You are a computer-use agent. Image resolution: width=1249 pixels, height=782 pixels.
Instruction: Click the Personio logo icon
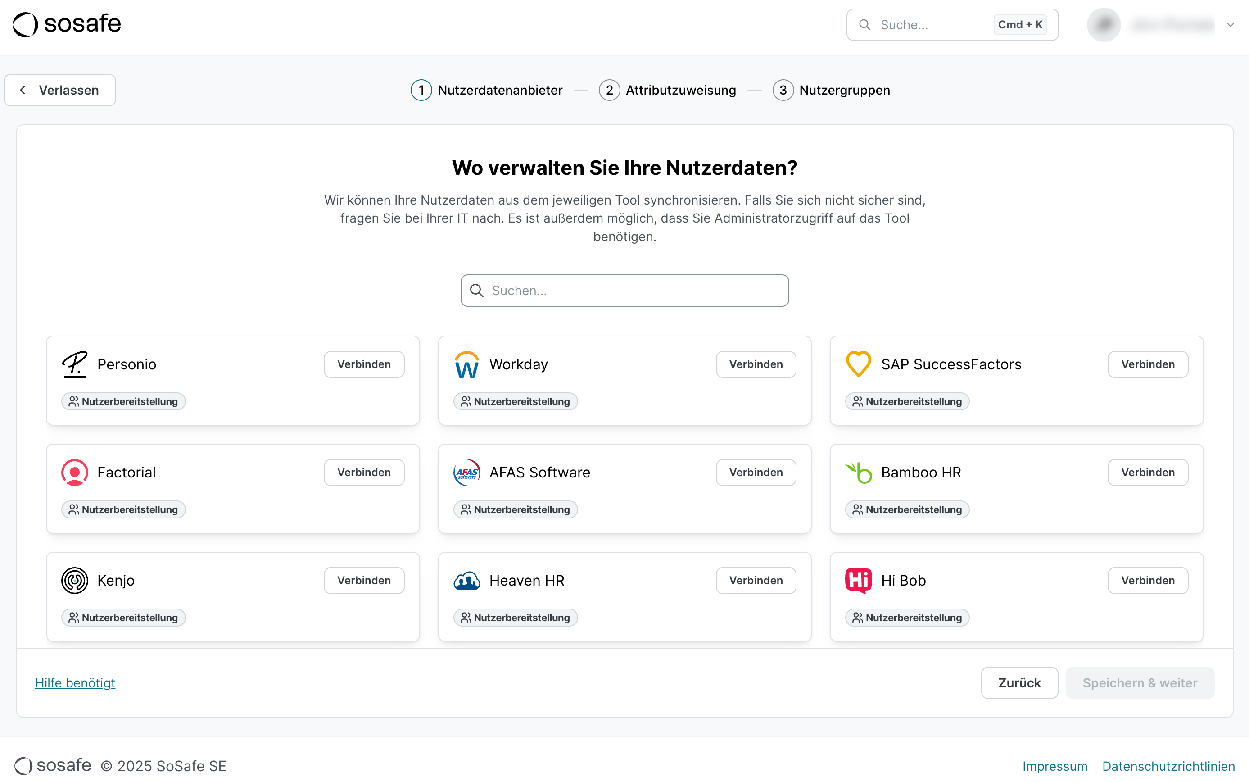[x=74, y=364]
